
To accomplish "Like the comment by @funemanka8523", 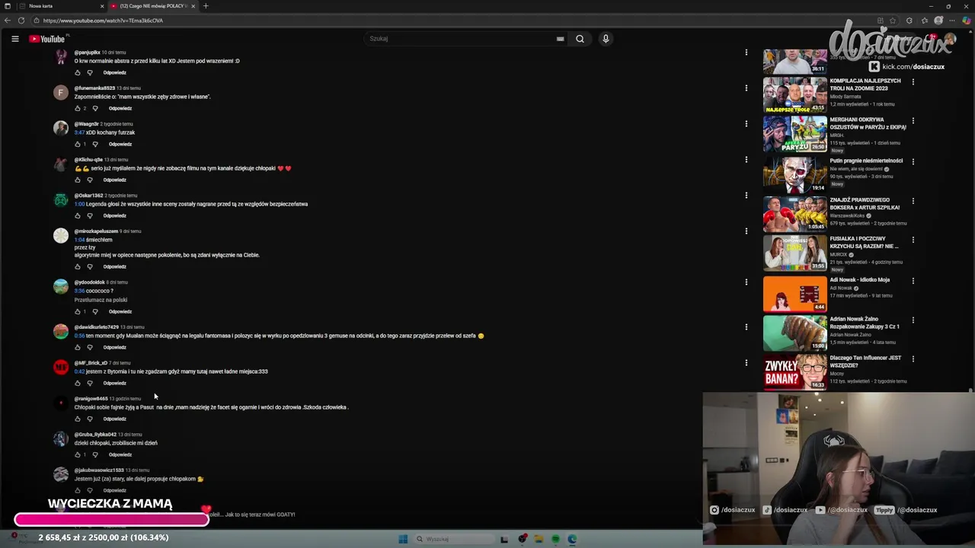I will coord(77,109).
